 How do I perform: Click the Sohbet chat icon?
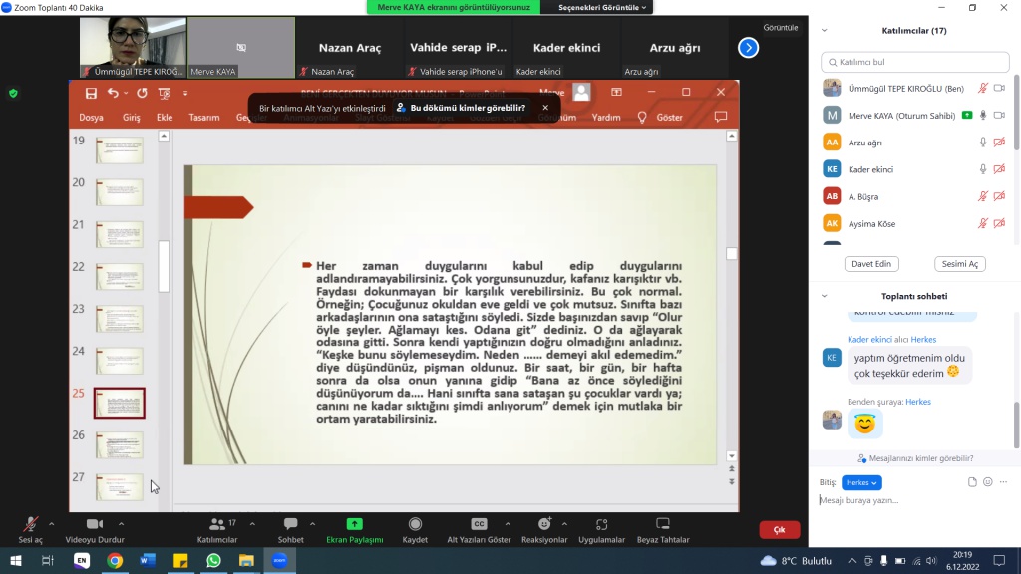[291, 524]
